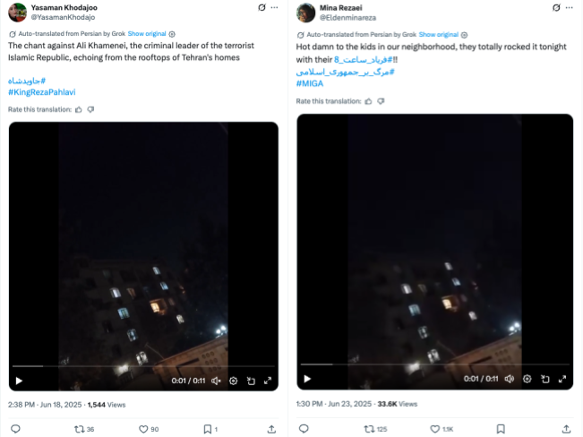Open Grok icon on Yasaman Khodajoo's tweet
This screenshot has width=583, height=437.
(261, 7)
